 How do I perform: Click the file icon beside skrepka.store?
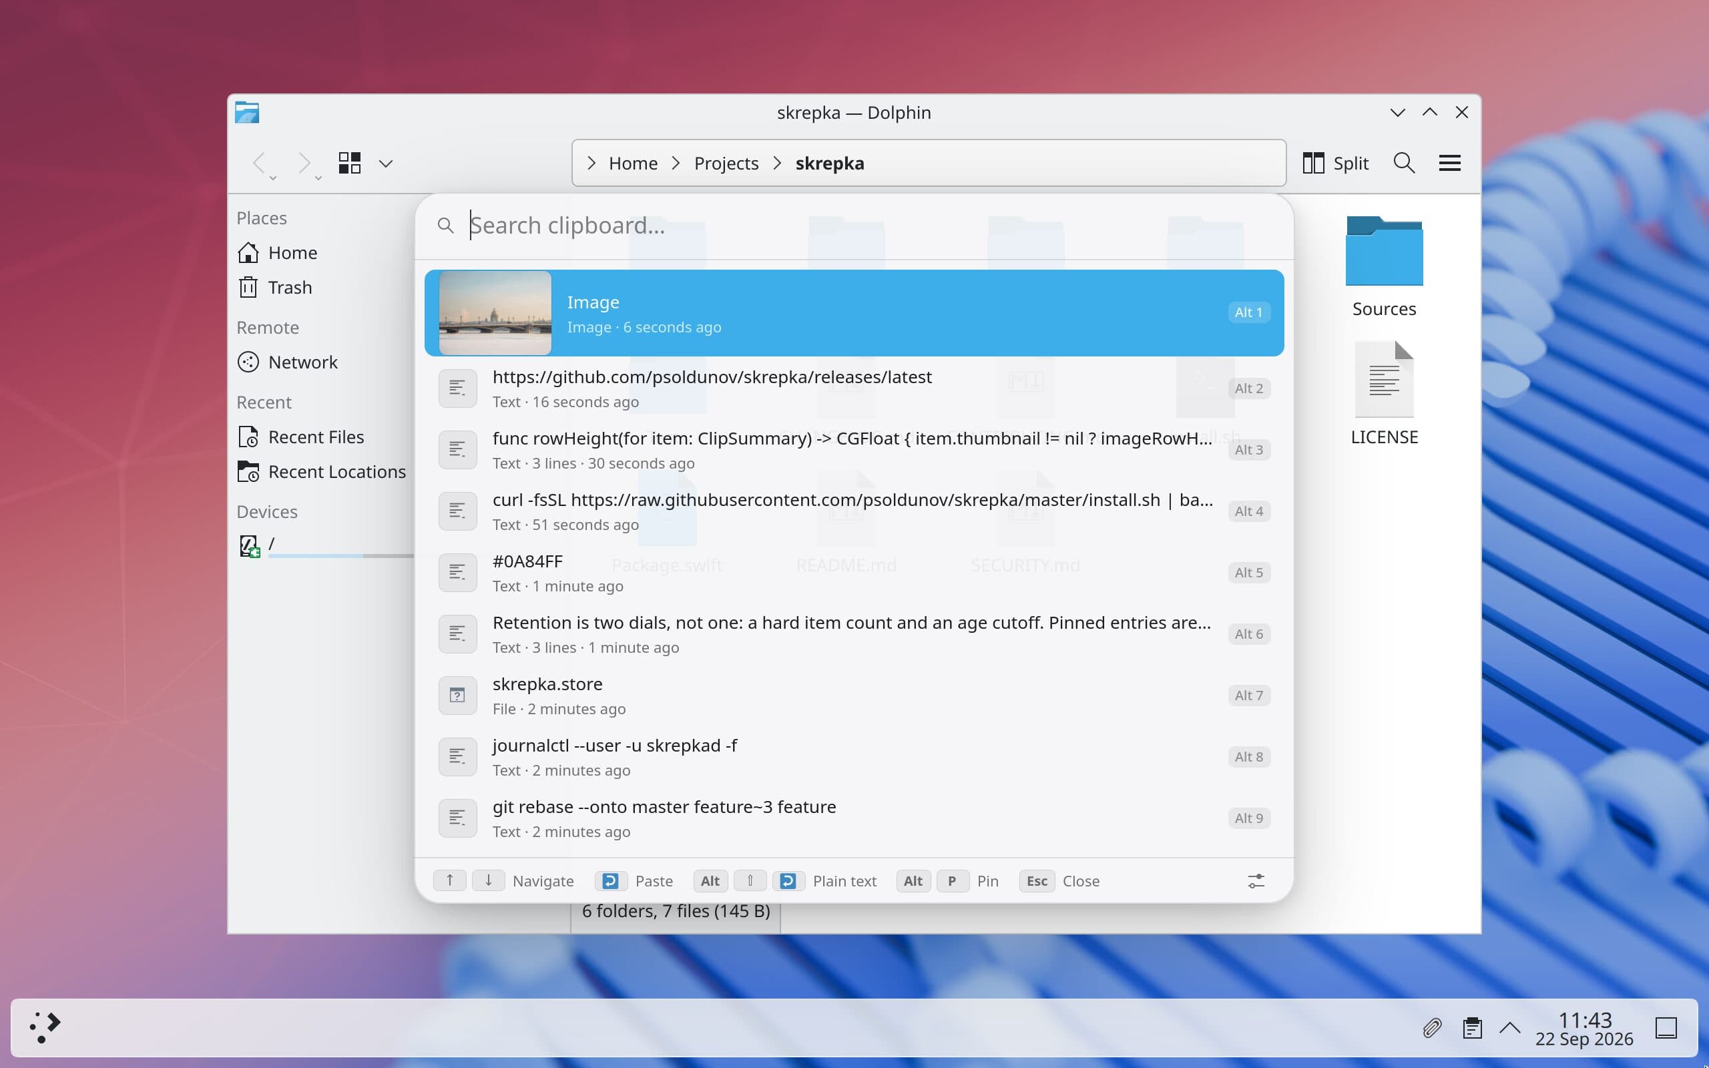point(457,696)
